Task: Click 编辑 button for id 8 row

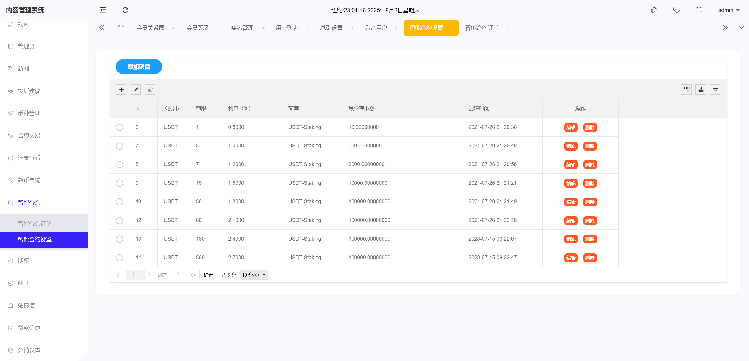Action: click(x=570, y=165)
